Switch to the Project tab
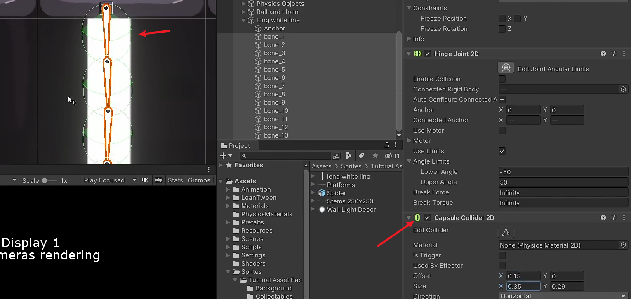Screen dimensions: 631x299 coord(238,145)
